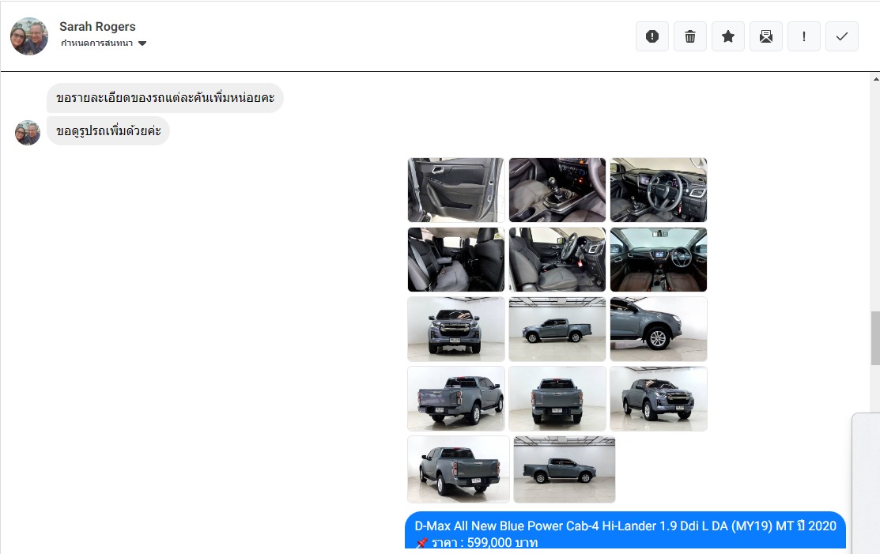Screen dimensions: 880x554
Task: Open steering wheel dashboard photo in top row
Action: coord(659,190)
